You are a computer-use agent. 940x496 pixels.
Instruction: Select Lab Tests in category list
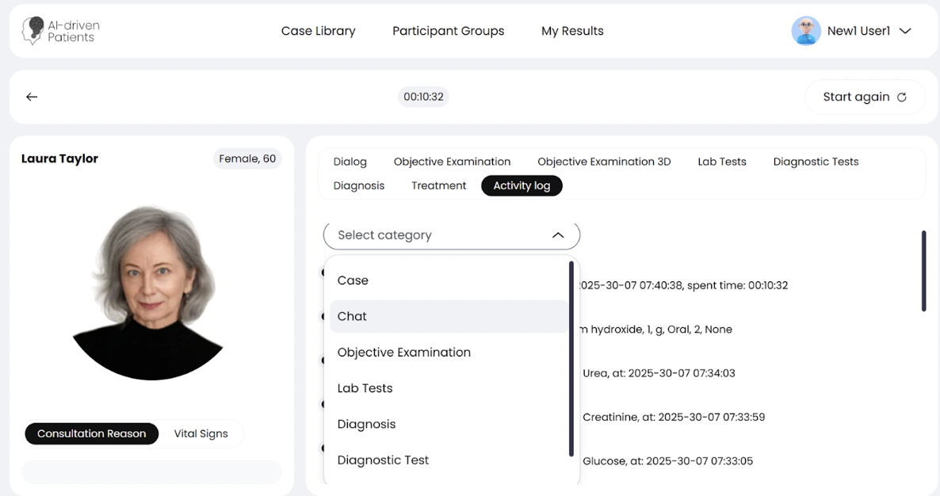pos(365,388)
